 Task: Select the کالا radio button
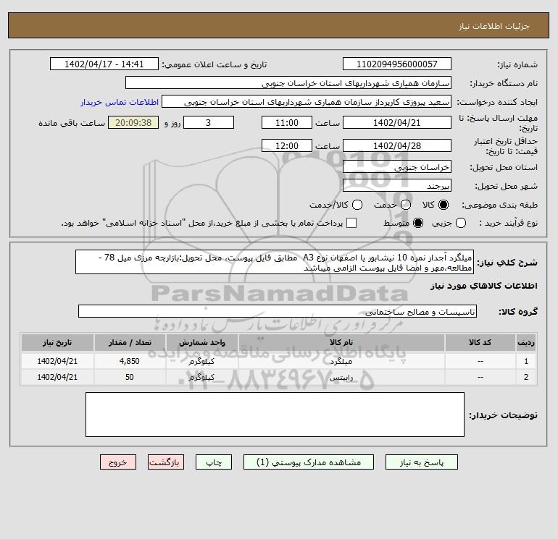click(x=444, y=205)
